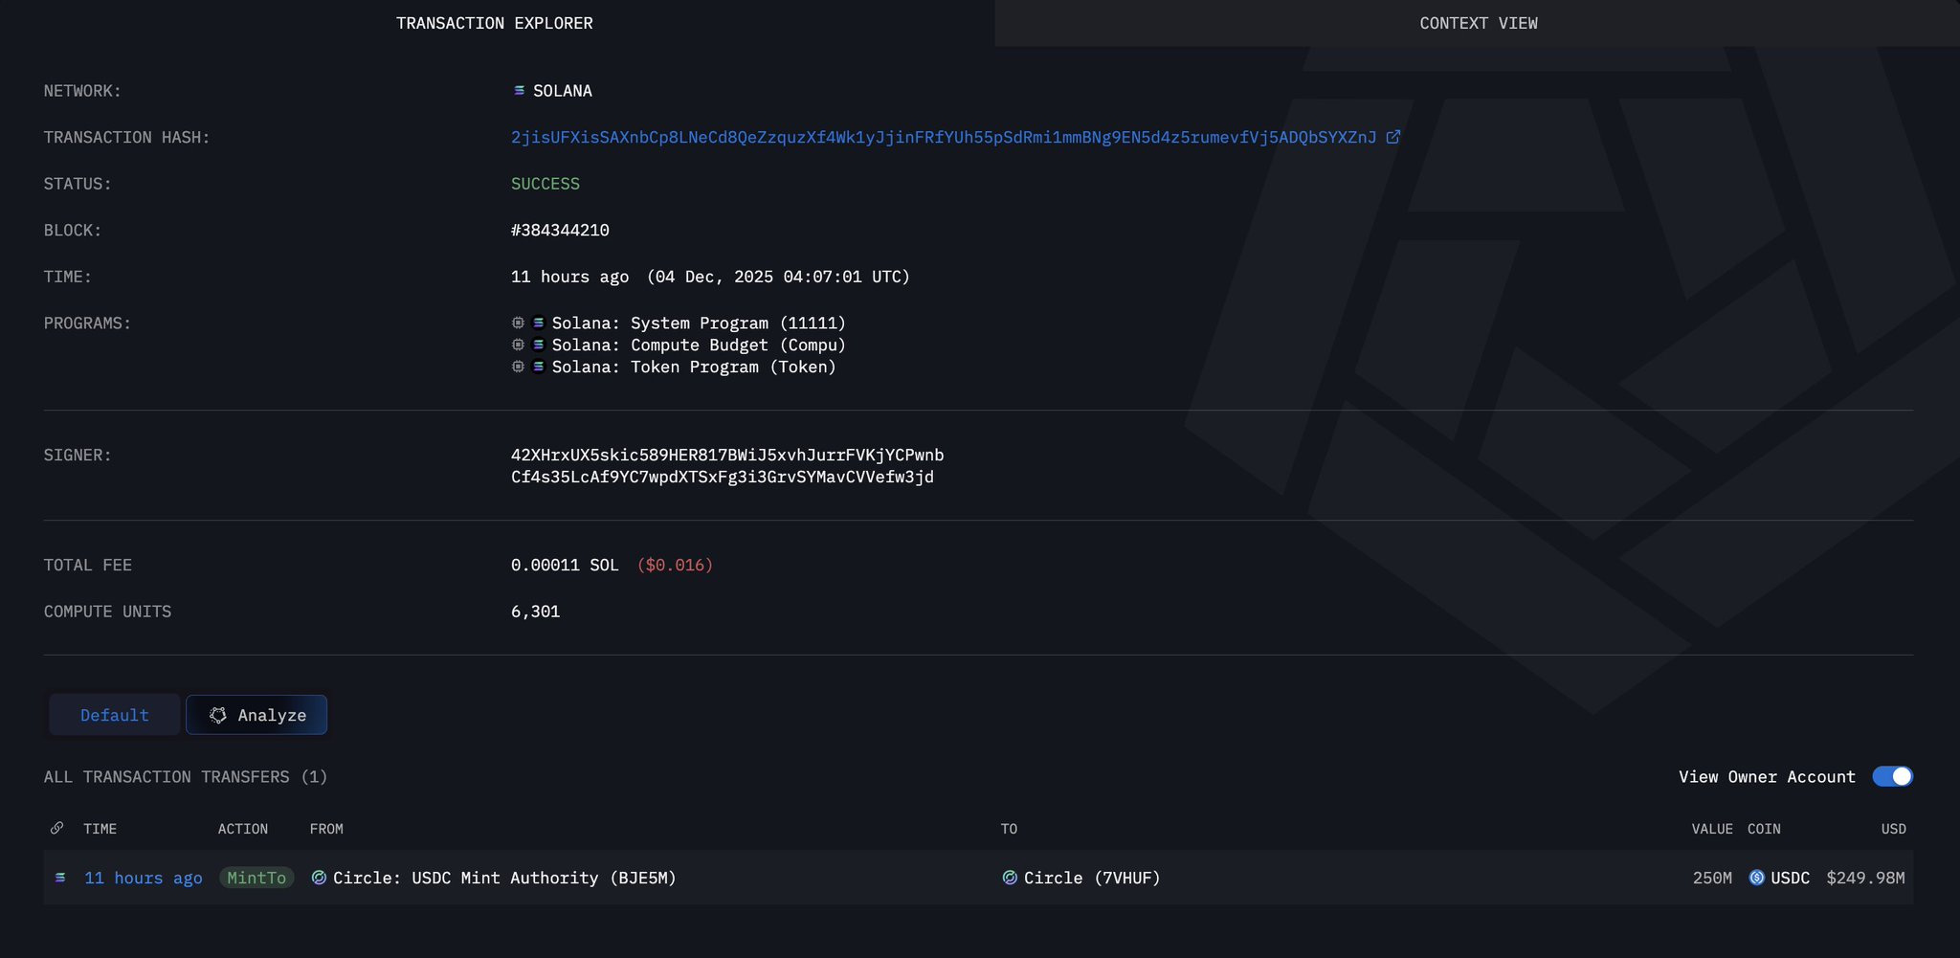Click the link icon in transfers table header
This screenshot has width=1960, height=958.
pyautogui.click(x=57, y=828)
